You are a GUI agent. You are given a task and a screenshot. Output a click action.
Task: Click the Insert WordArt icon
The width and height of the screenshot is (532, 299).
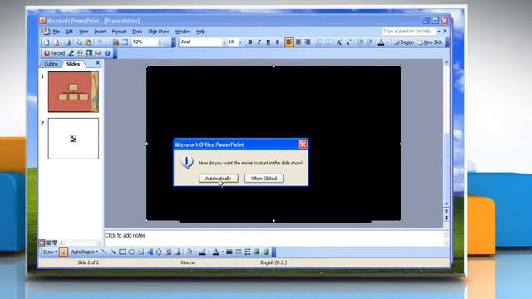(150, 252)
